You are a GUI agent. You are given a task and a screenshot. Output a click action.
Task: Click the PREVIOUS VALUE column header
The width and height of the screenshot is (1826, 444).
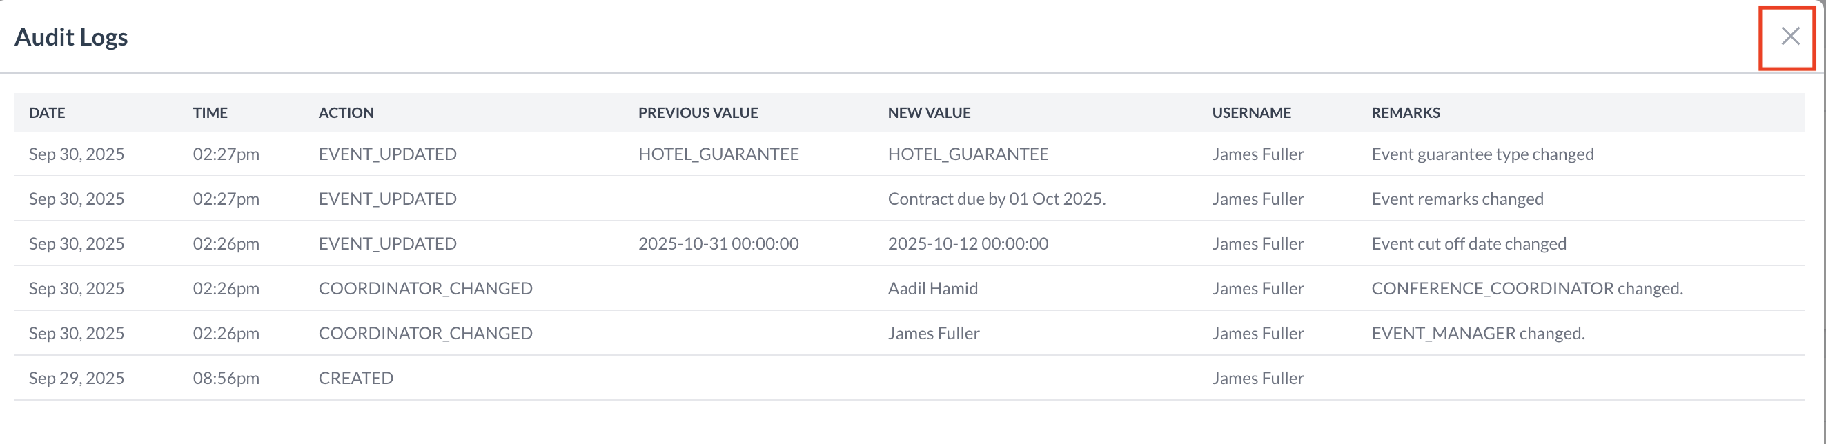tap(698, 112)
